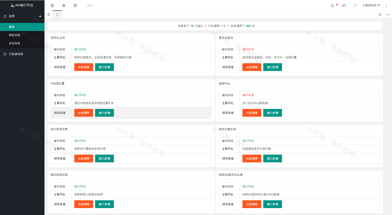392x215 pixels.
Task: Click 接口反馈 for 随机获取视频
Action: pyautogui.click(x=104, y=204)
